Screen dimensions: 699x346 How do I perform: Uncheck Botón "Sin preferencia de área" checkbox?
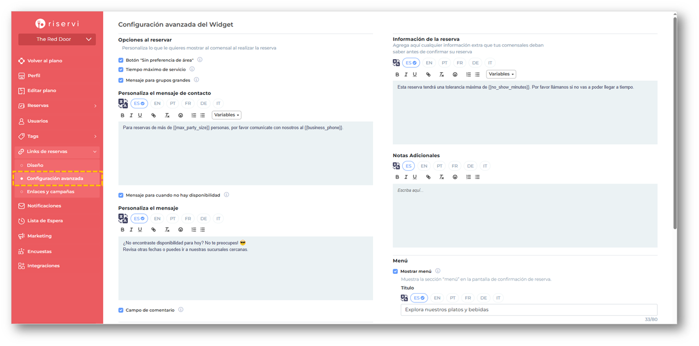pos(121,60)
